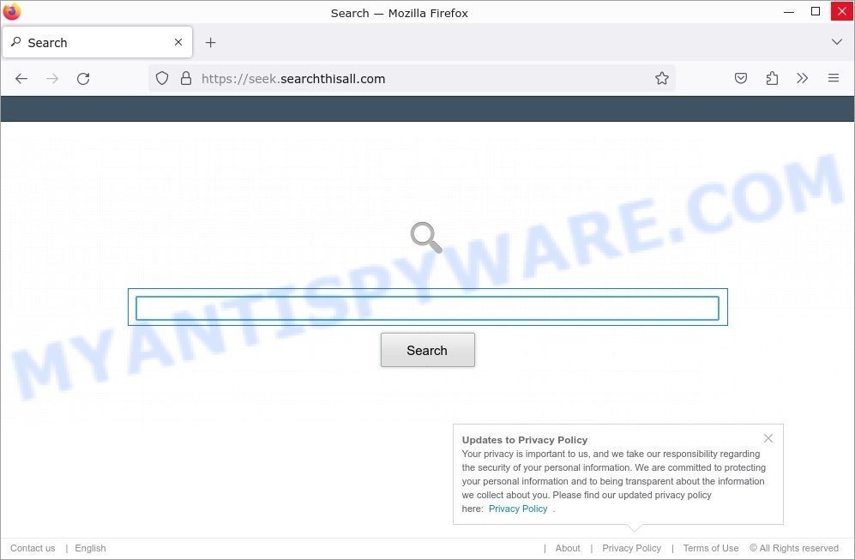The image size is (855, 560).
Task: Reload the current page
Action: click(83, 79)
